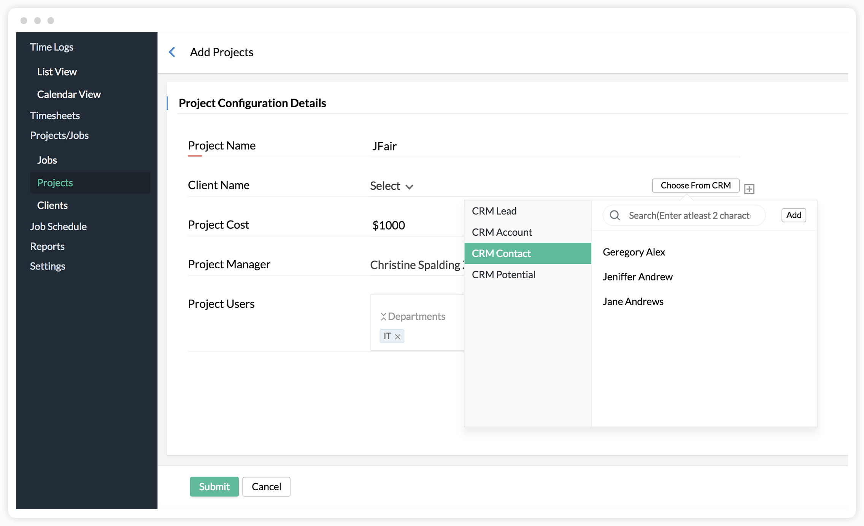Pick Geregory Alex from contacts
The image size is (864, 526).
click(634, 252)
